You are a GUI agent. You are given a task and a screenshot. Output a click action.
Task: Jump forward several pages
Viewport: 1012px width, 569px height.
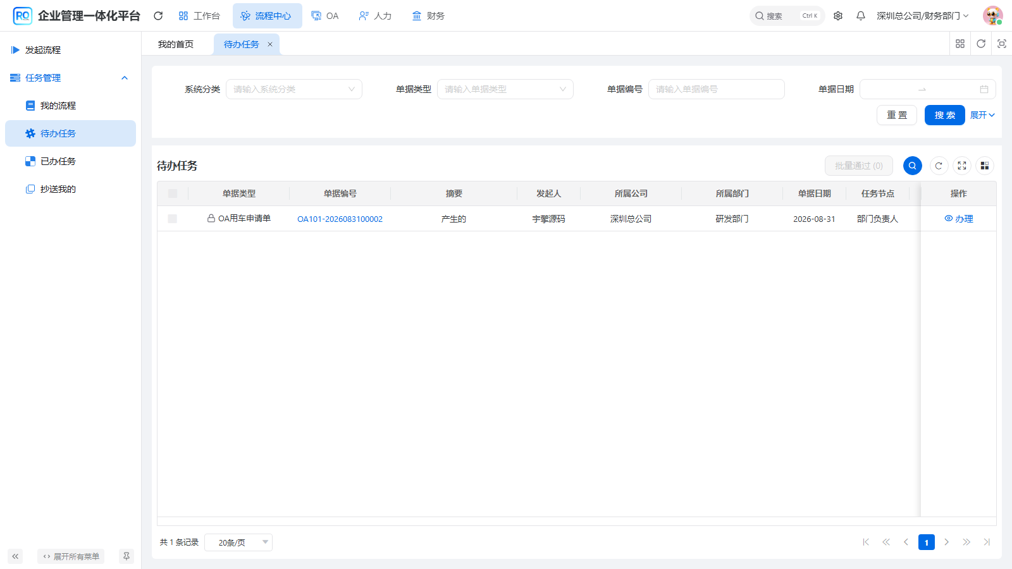[967, 542]
